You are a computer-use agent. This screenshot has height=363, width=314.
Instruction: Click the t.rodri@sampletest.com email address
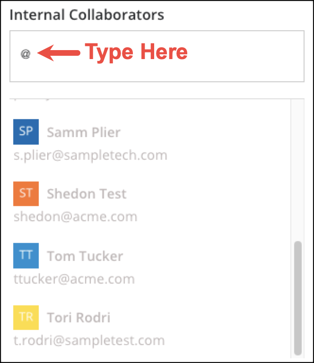click(89, 340)
